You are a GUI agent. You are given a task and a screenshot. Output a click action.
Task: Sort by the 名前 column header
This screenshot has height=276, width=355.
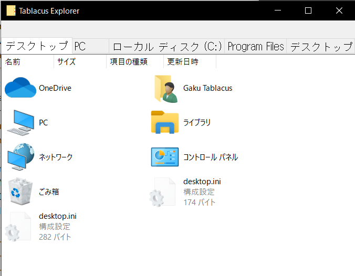[28, 61]
